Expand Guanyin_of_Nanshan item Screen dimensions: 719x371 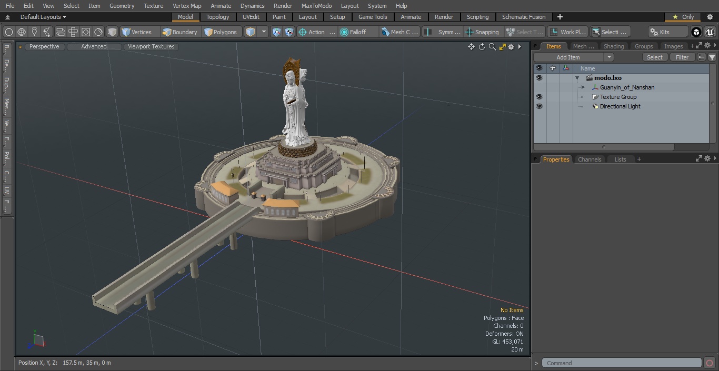pyautogui.click(x=583, y=87)
